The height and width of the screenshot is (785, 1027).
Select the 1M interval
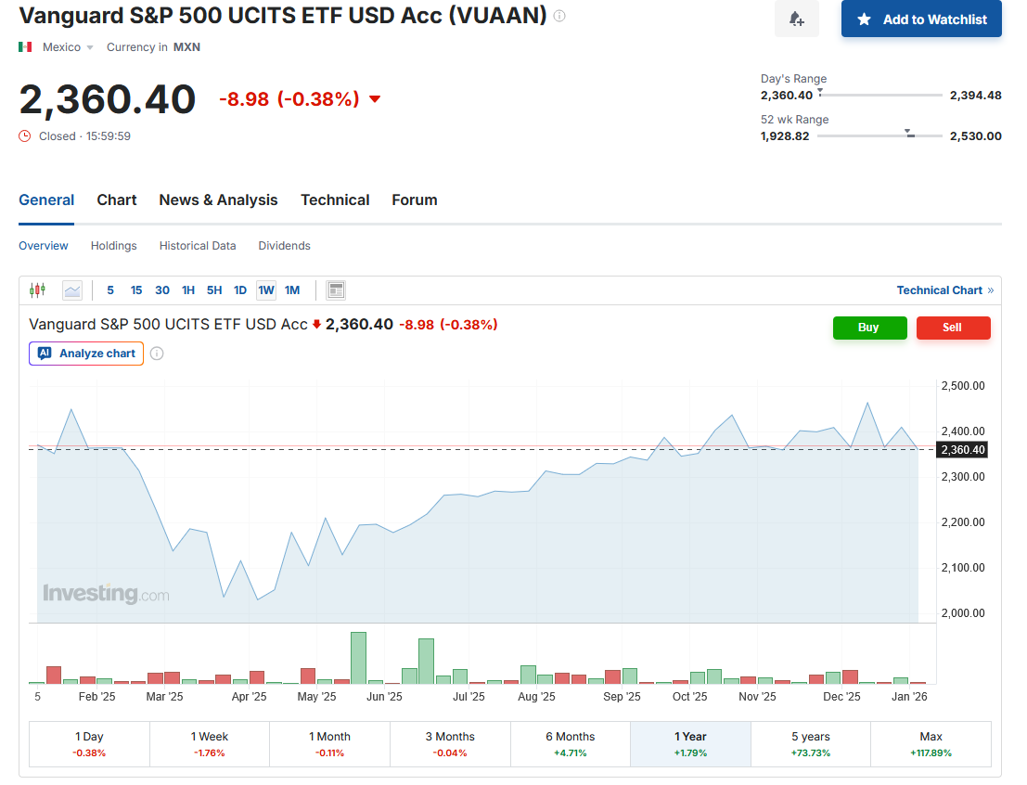coord(292,290)
